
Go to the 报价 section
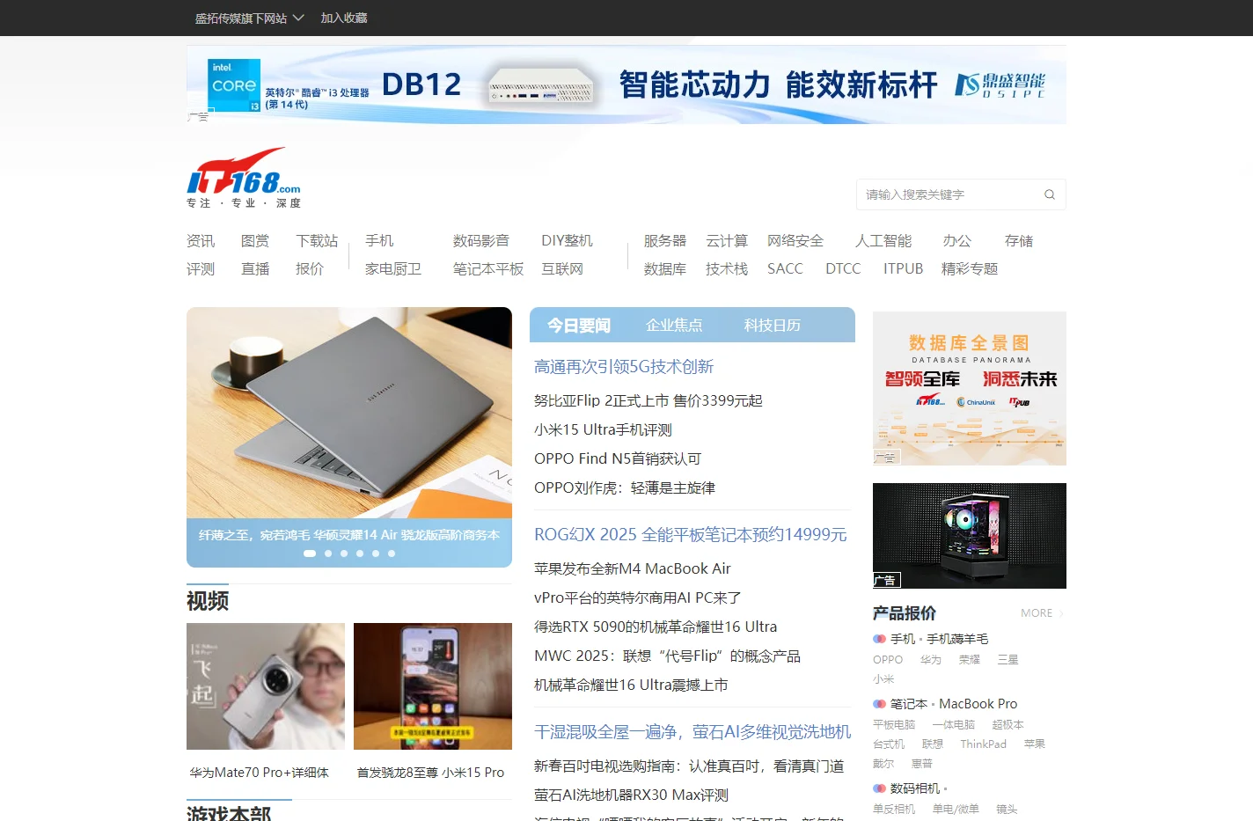click(310, 268)
